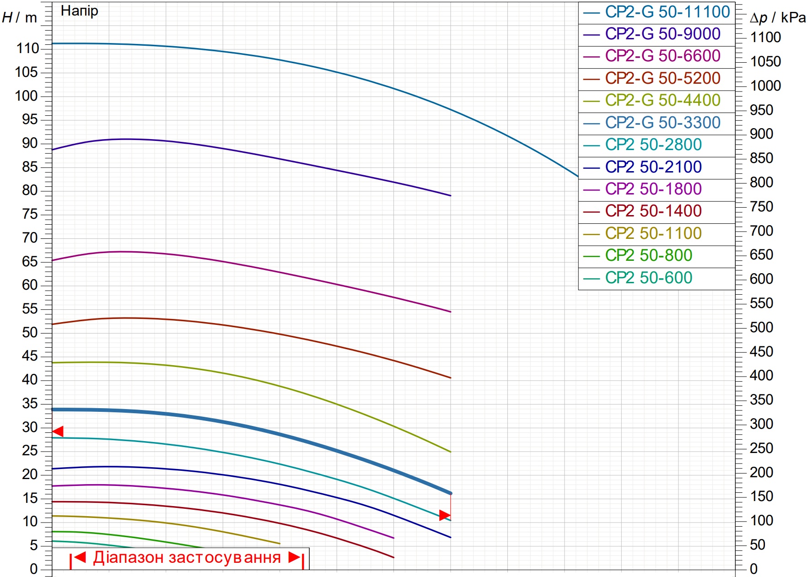Click the 65 tick on the H axis
Viewport: 808px width, 577px height.
point(30,262)
